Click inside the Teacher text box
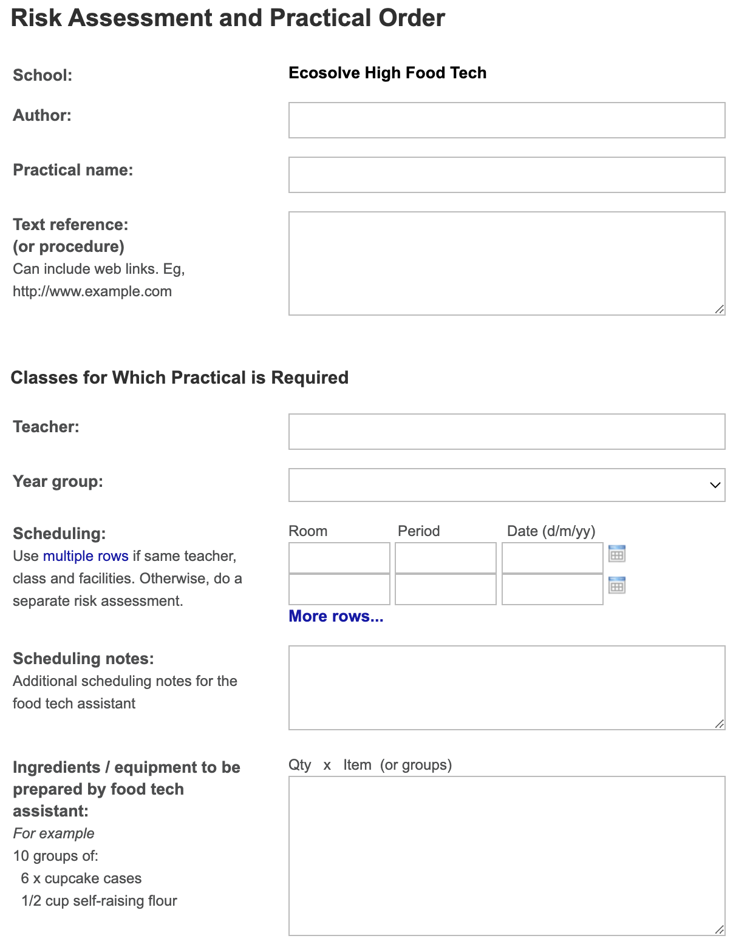736x947 pixels. 506,431
